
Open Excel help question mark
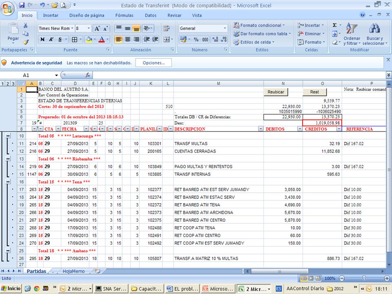coord(363,15)
